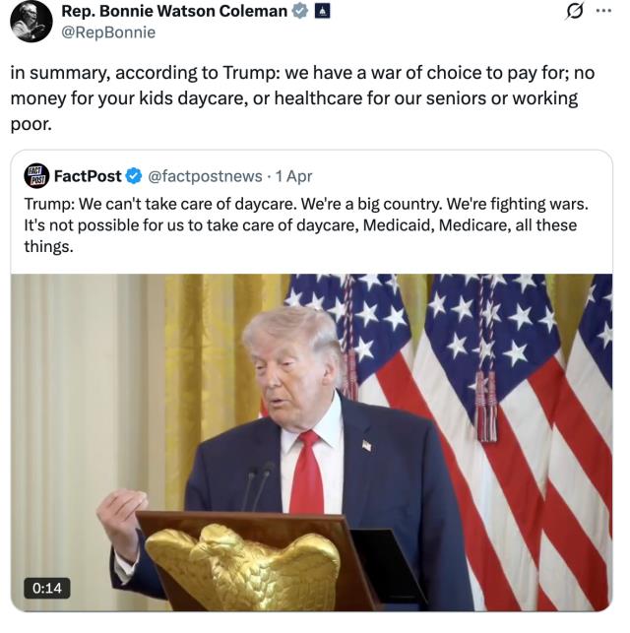Open the 1 Apr timestamp

293,176
